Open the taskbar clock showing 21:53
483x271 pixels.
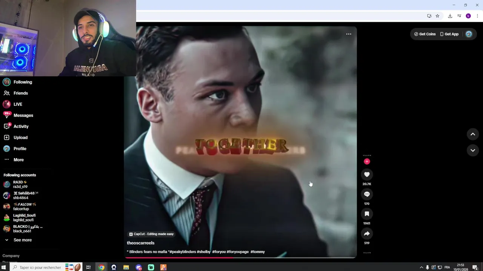[461, 268]
